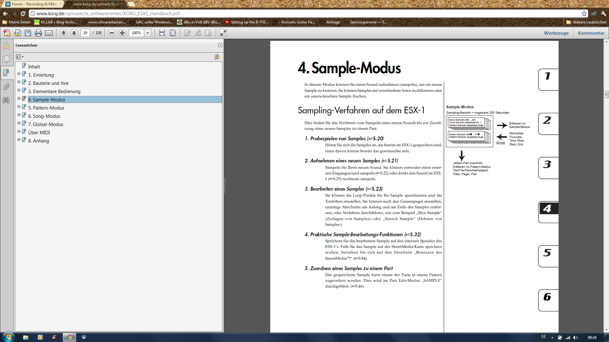Open attachments paperclip panel
This screenshot has height=342, width=609.
click(x=6, y=86)
